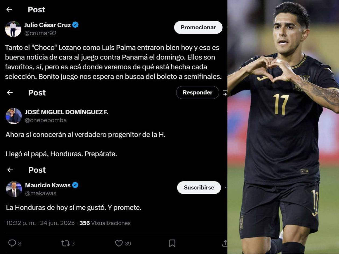Click back arrow beside third Post header
The image size is (339, 254).
point(10,170)
